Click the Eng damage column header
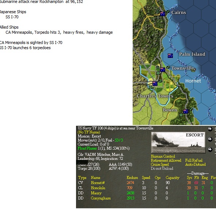Viewport: 216px width, 209px height. coord(205,177)
